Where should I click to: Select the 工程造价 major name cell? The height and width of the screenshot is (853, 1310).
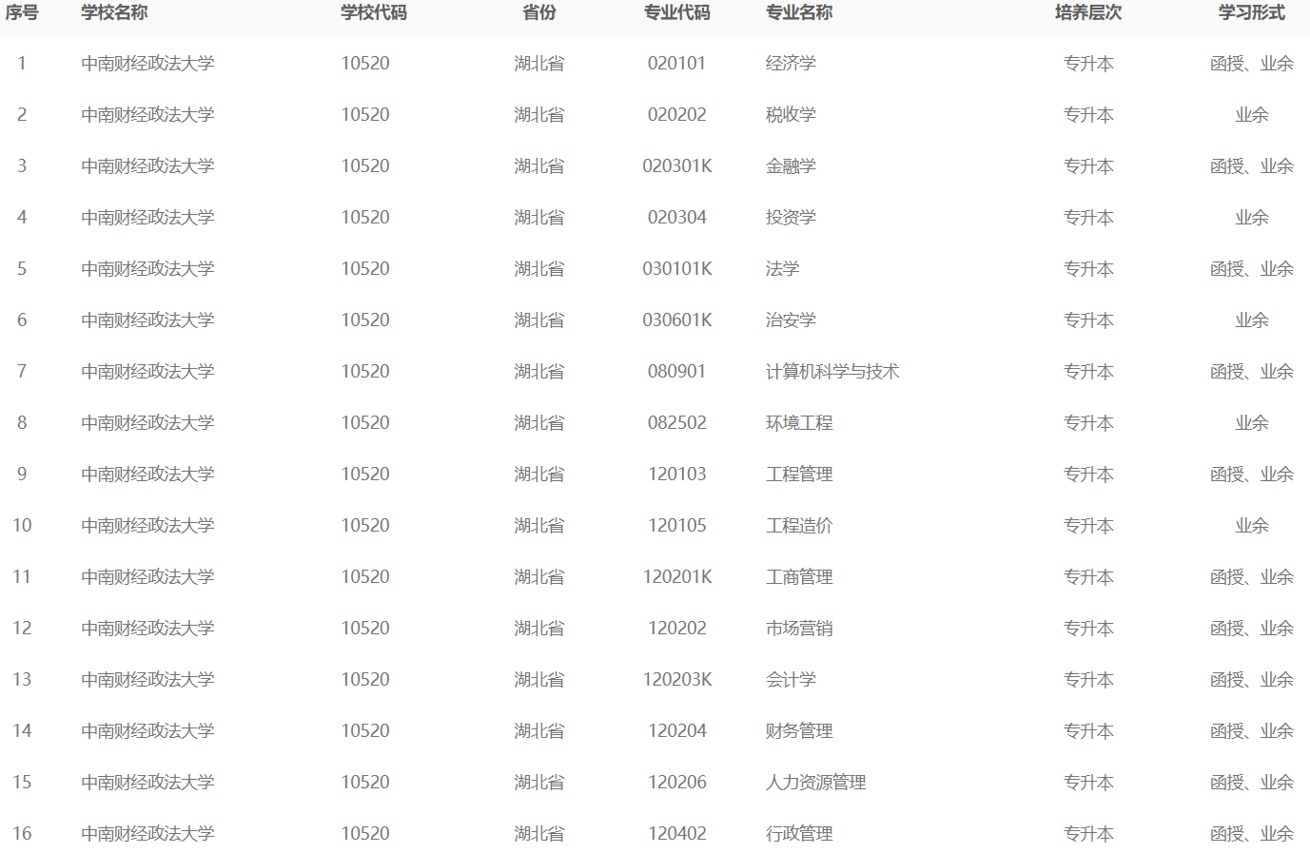799,526
